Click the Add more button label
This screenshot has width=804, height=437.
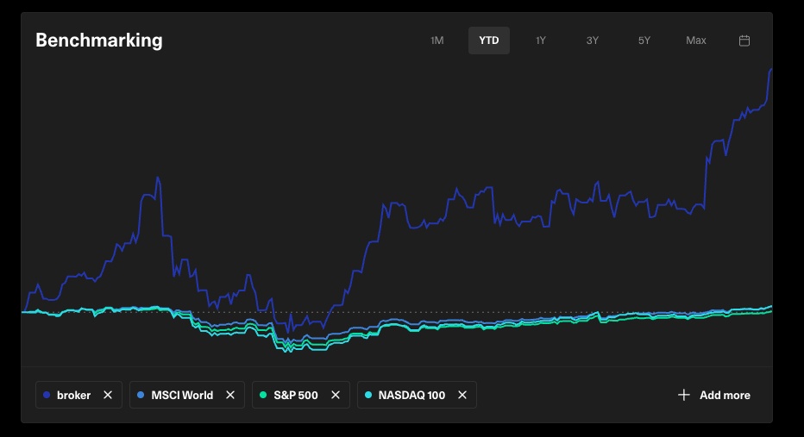[725, 395]
